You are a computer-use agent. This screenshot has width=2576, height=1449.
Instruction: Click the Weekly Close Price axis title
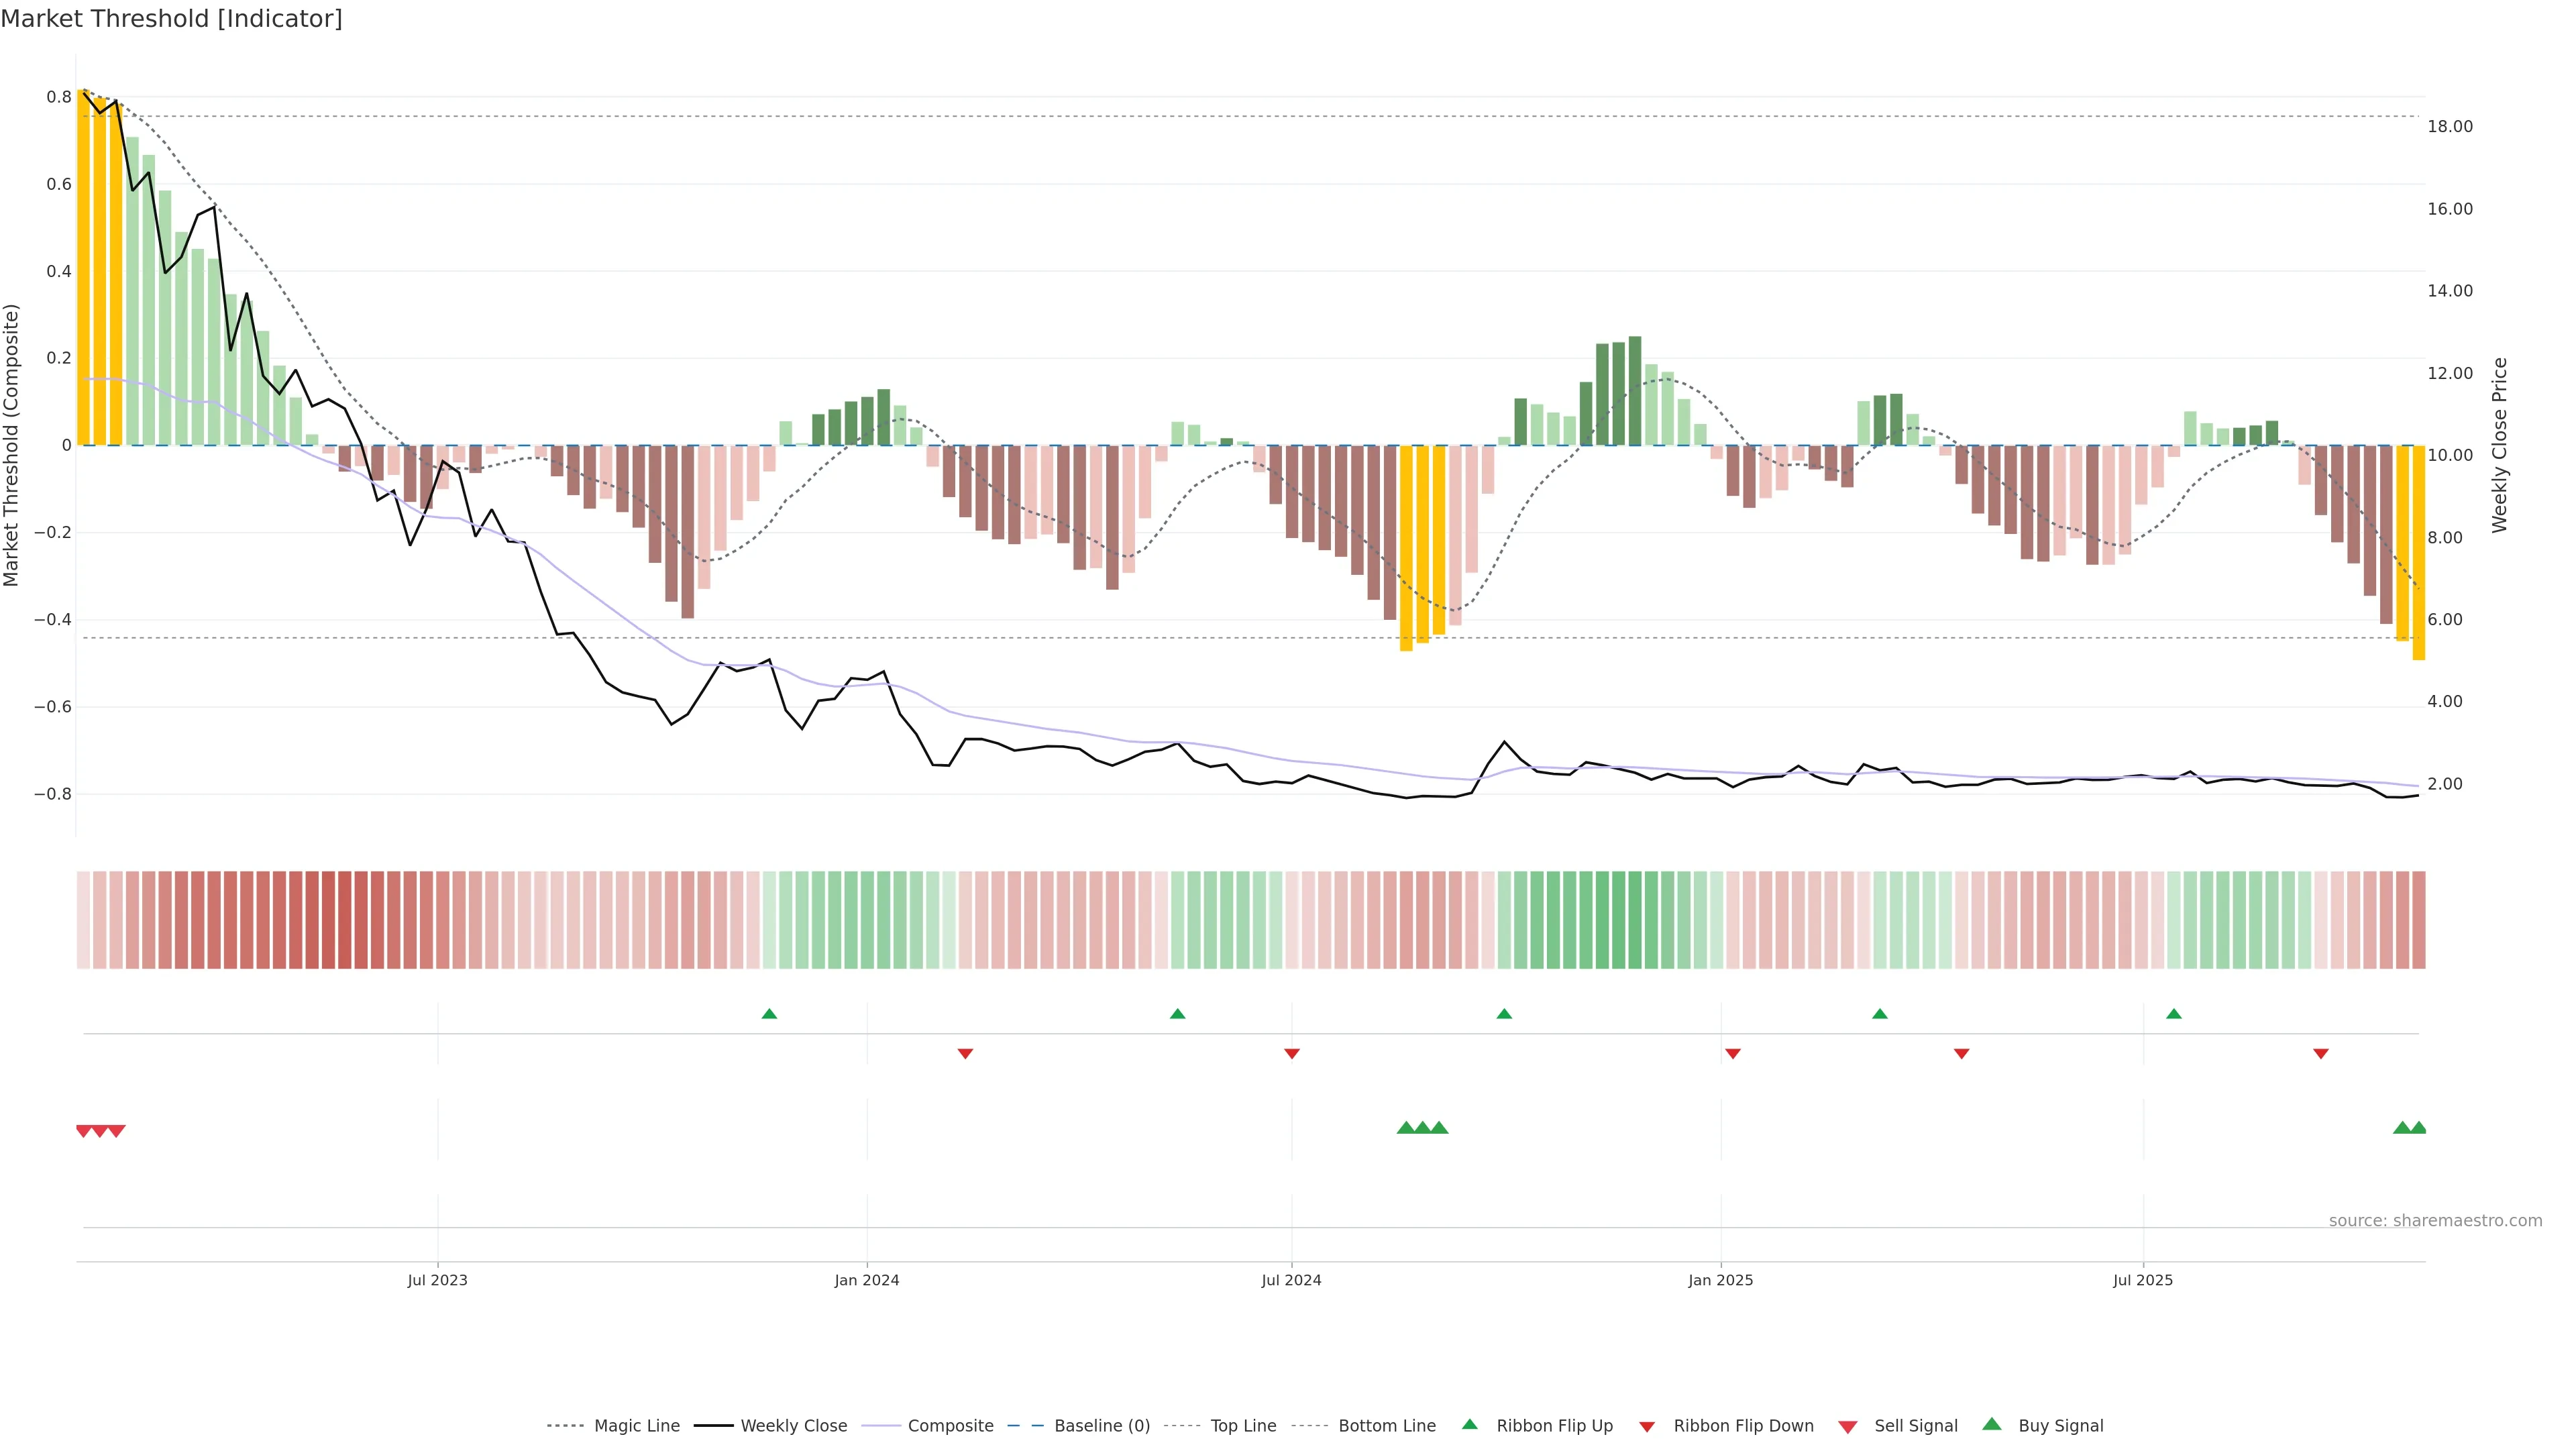coord(2499,445)
